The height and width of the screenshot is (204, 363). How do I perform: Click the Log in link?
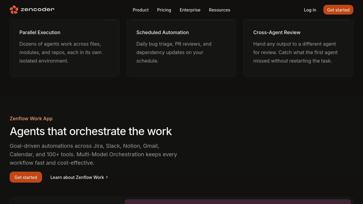310,10
